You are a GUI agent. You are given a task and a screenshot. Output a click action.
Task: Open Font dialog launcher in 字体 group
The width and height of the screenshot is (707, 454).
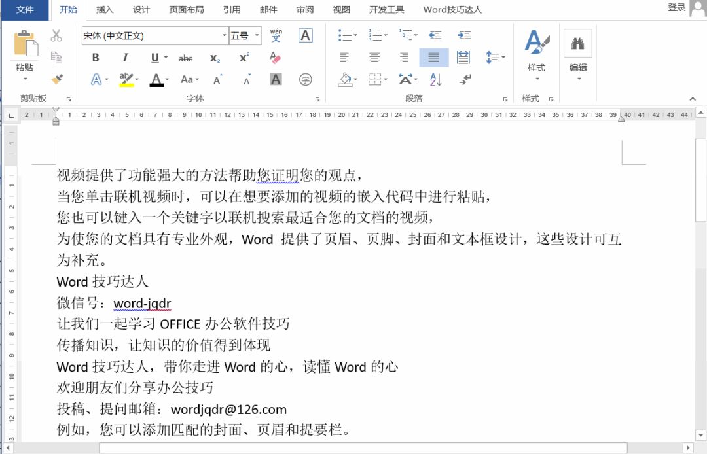pyautogui.click(x=317, y=99)
